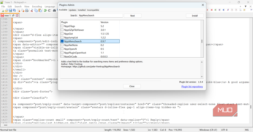Click description box scroll up arrow
253x132 pixels.
pos(202,62)
